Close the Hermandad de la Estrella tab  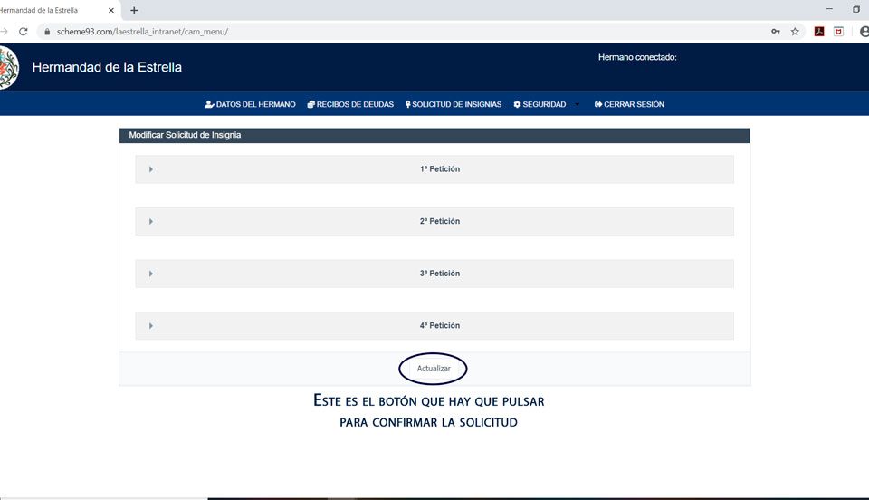(110, 10)
